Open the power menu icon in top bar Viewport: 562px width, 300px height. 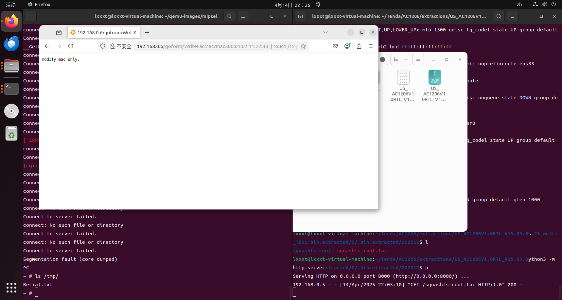pyautogui.click(x=554, y=5)
